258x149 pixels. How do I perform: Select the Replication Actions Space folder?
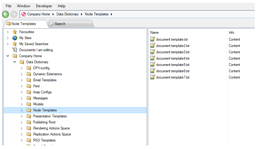[52, 134]
